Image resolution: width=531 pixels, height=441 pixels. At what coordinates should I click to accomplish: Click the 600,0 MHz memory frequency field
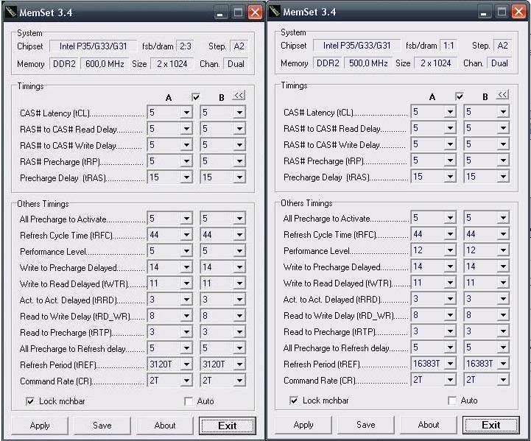click(x=103, y=64)
